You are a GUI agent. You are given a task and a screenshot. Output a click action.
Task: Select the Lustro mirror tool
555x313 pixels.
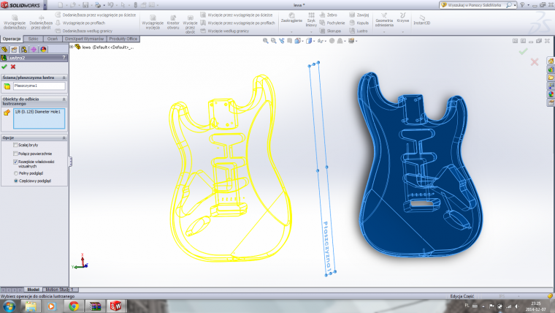(x=359, y=31)
